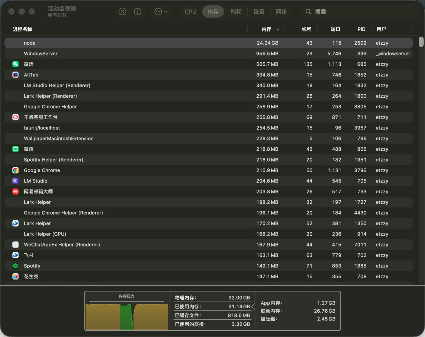Click the vertical scrollbar thumb
425x337 pixels.
tap(421, 42)
